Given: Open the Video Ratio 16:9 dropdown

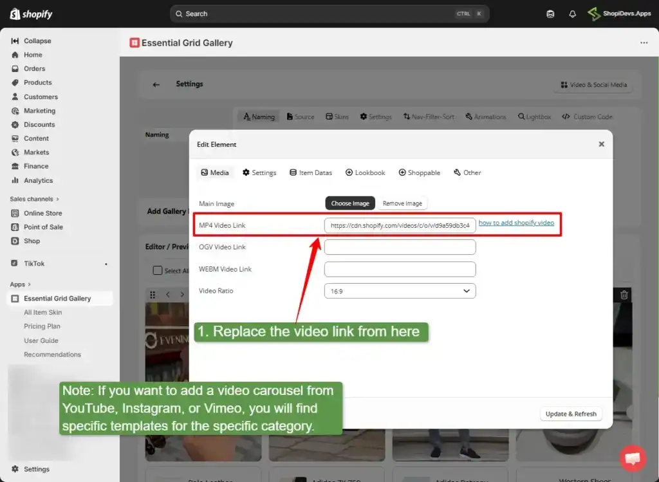Looking at the screenshot, I should pos(400,291).
